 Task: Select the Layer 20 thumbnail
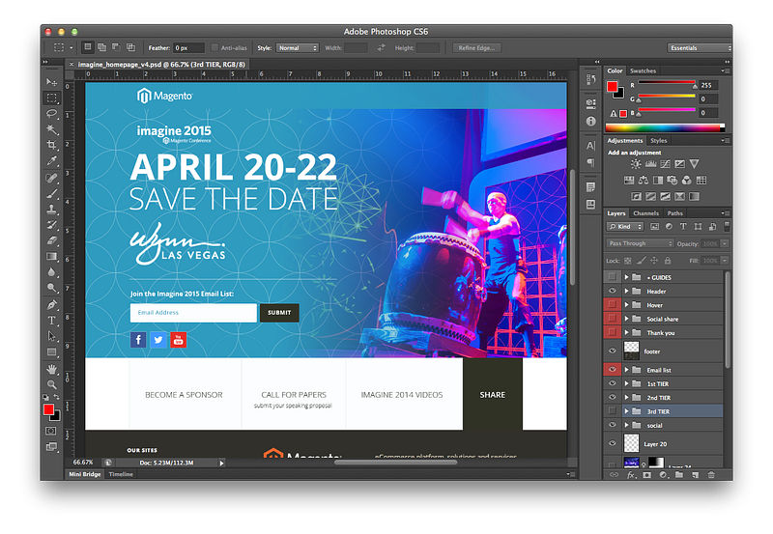point(632,443)
